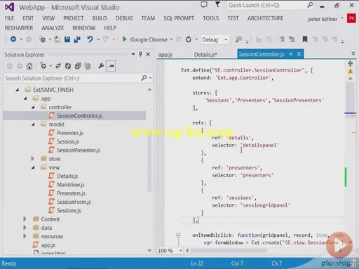359x269 pixels.
Task: Open the Google Chrome browser target dropdown
Action: [x=171, y=39]
